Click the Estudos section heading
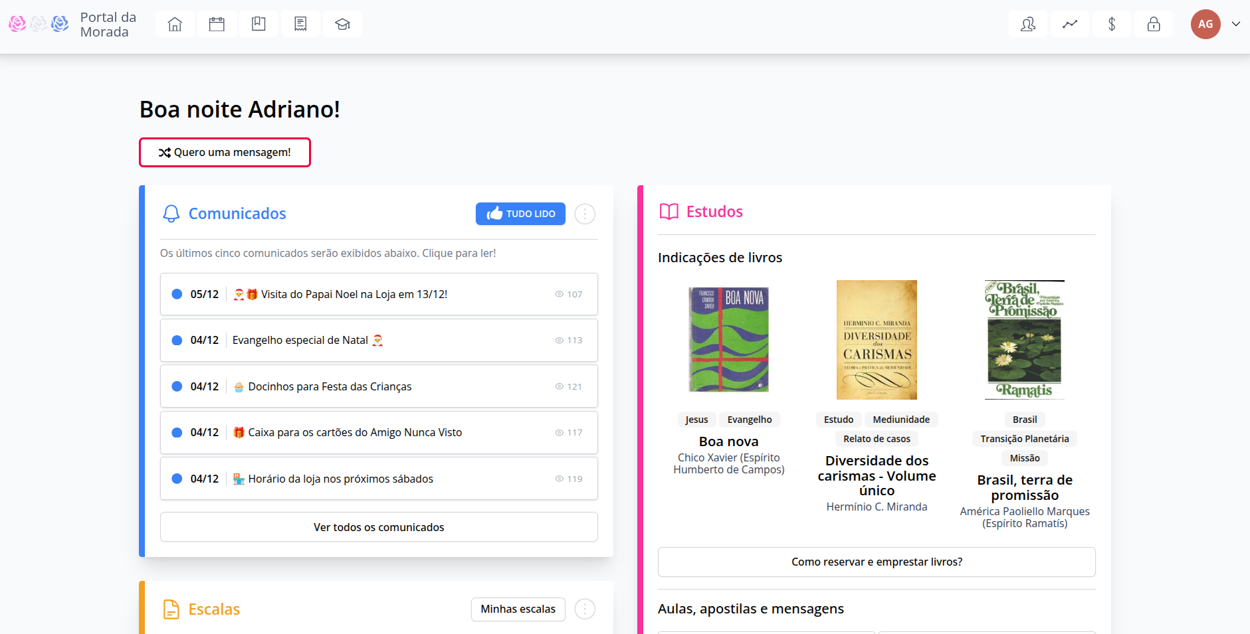The height and width of the screenshot is (634, 1250). coord(714,212)
